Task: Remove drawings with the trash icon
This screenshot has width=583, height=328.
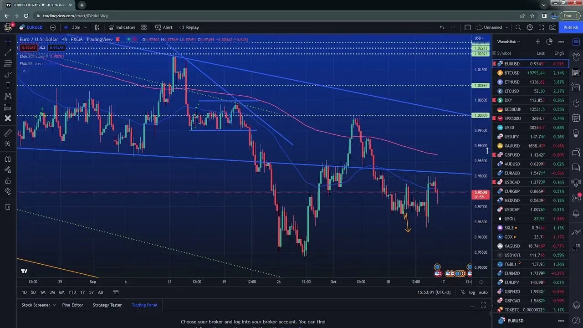Action: pyautogui.click(x=8, y=207)
